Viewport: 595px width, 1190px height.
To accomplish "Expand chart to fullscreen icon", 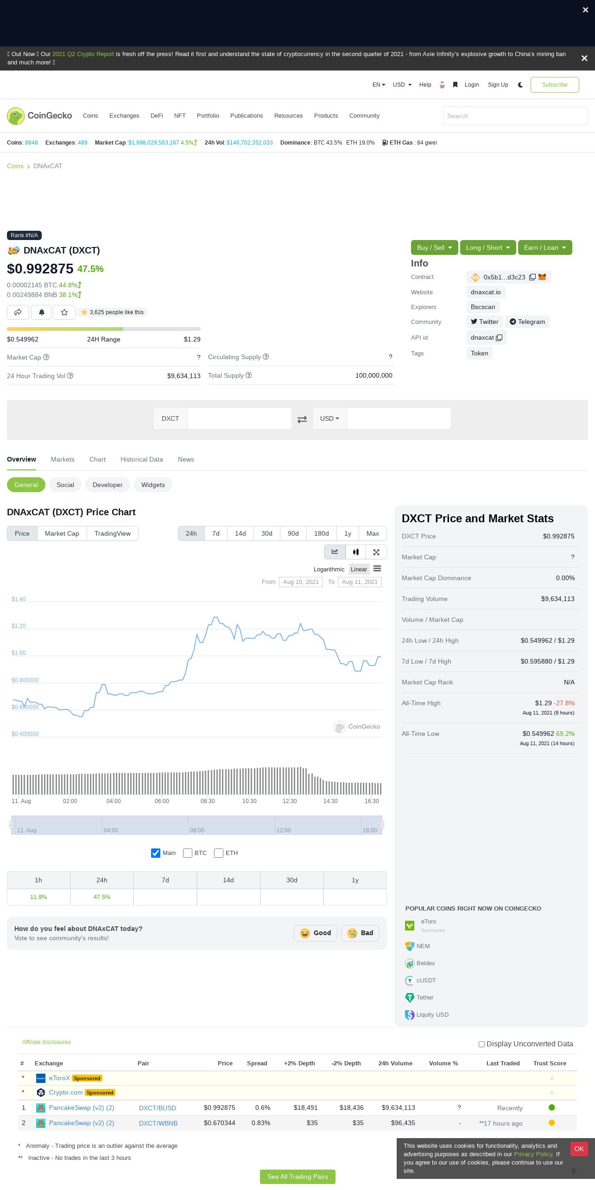I will coord(376,552).
